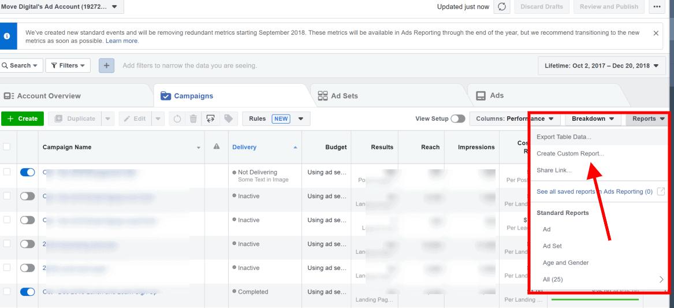Click the Impressions column header
The image size is (674, 308).
coord(476,147)
